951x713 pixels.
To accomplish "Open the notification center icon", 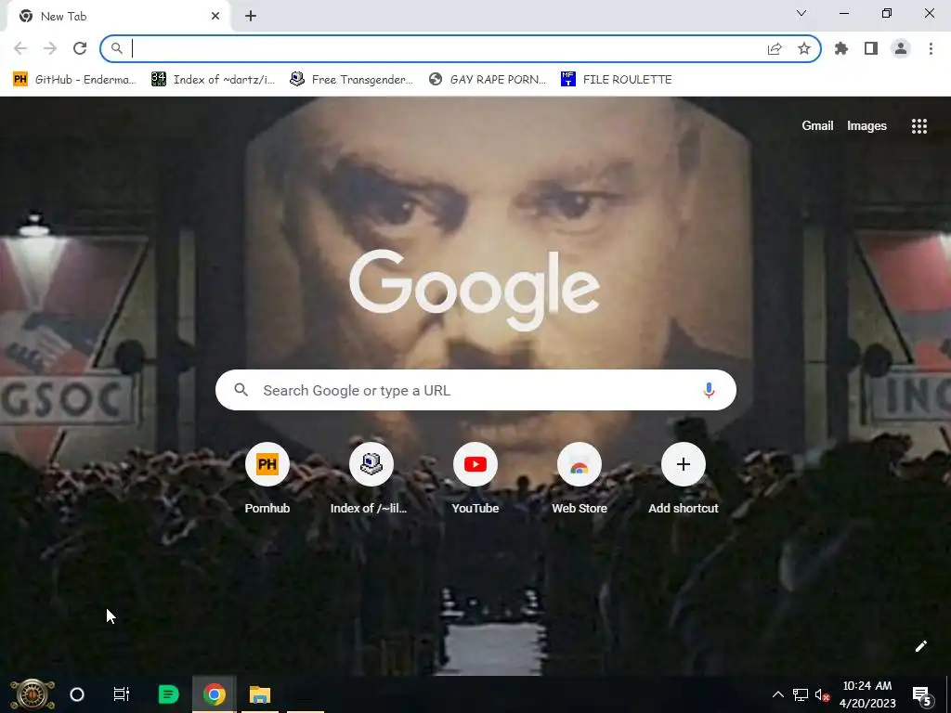I will point(922,695).
